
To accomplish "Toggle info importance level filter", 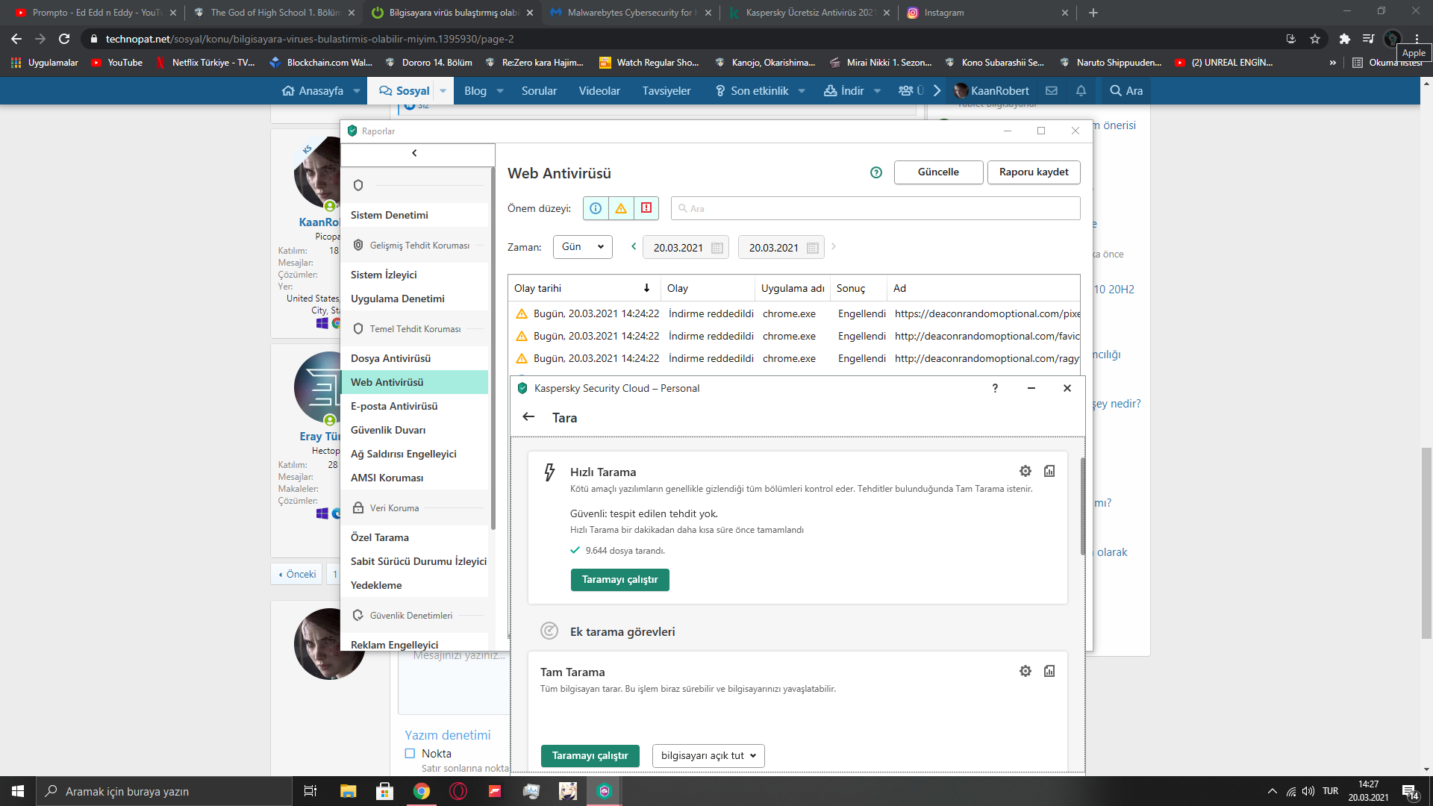I will click(596, 208).
